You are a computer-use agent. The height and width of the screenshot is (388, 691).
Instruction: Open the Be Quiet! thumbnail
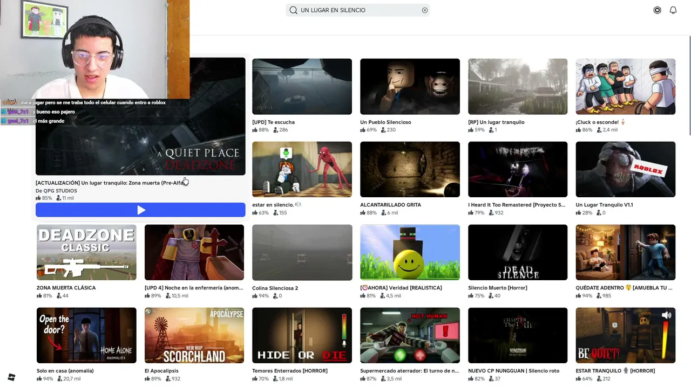[626, 335]
